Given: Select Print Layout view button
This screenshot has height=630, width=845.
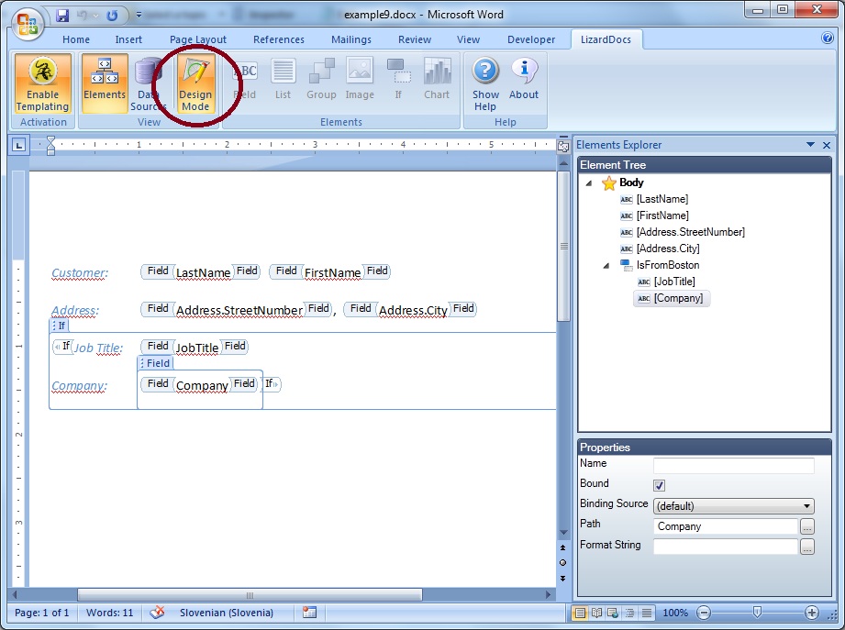Looking at the screenshot, I should [580, 613].
